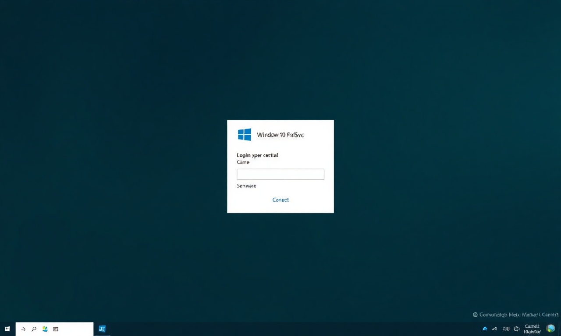Click the '100' indicator in the system tray
The image size is (561, 336).
[506, 329]
